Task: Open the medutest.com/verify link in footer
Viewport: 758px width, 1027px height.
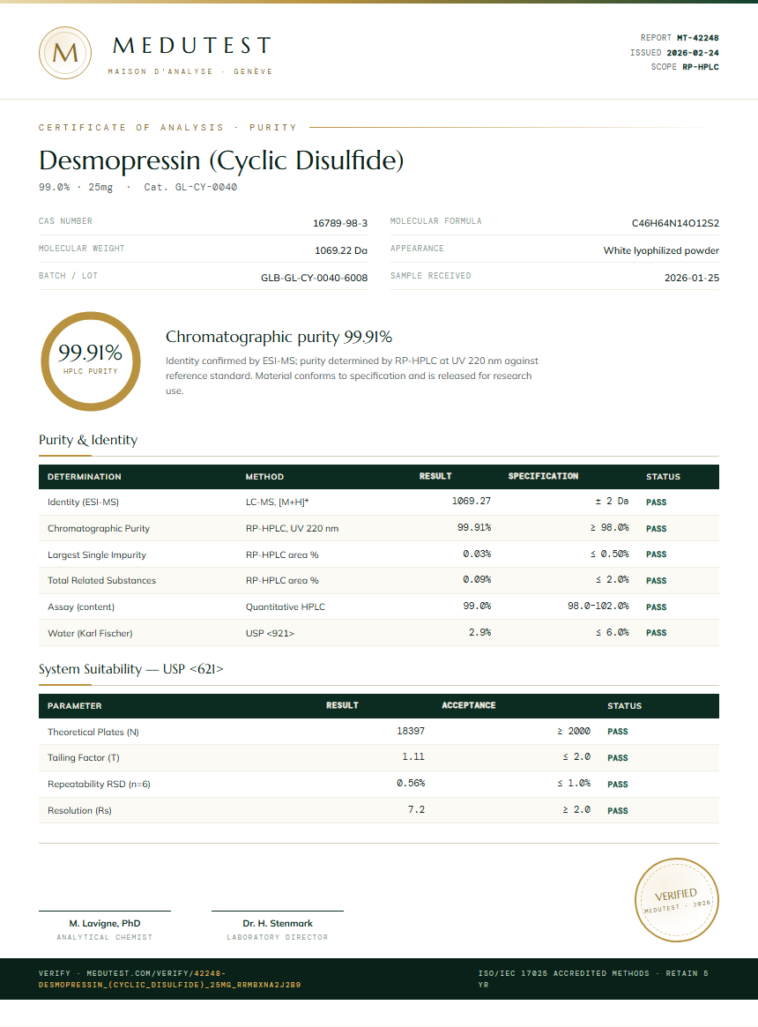Action: [x=170, y=979]
